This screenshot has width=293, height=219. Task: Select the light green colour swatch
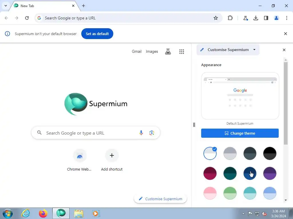[230, 193]
